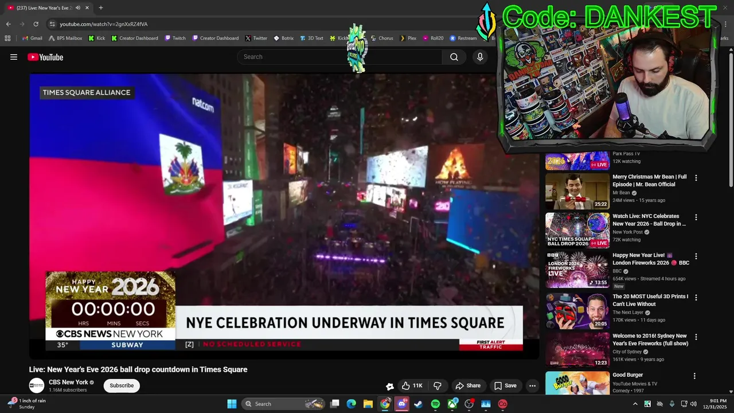This screenshot has width=734, height=413.
Task: Open the weather widget showing rain
Action: (28, 404)
